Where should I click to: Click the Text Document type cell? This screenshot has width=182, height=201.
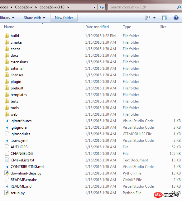coord(135,160)
